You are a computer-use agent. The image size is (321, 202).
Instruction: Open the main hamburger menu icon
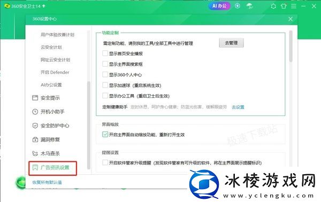pos(294,6)
